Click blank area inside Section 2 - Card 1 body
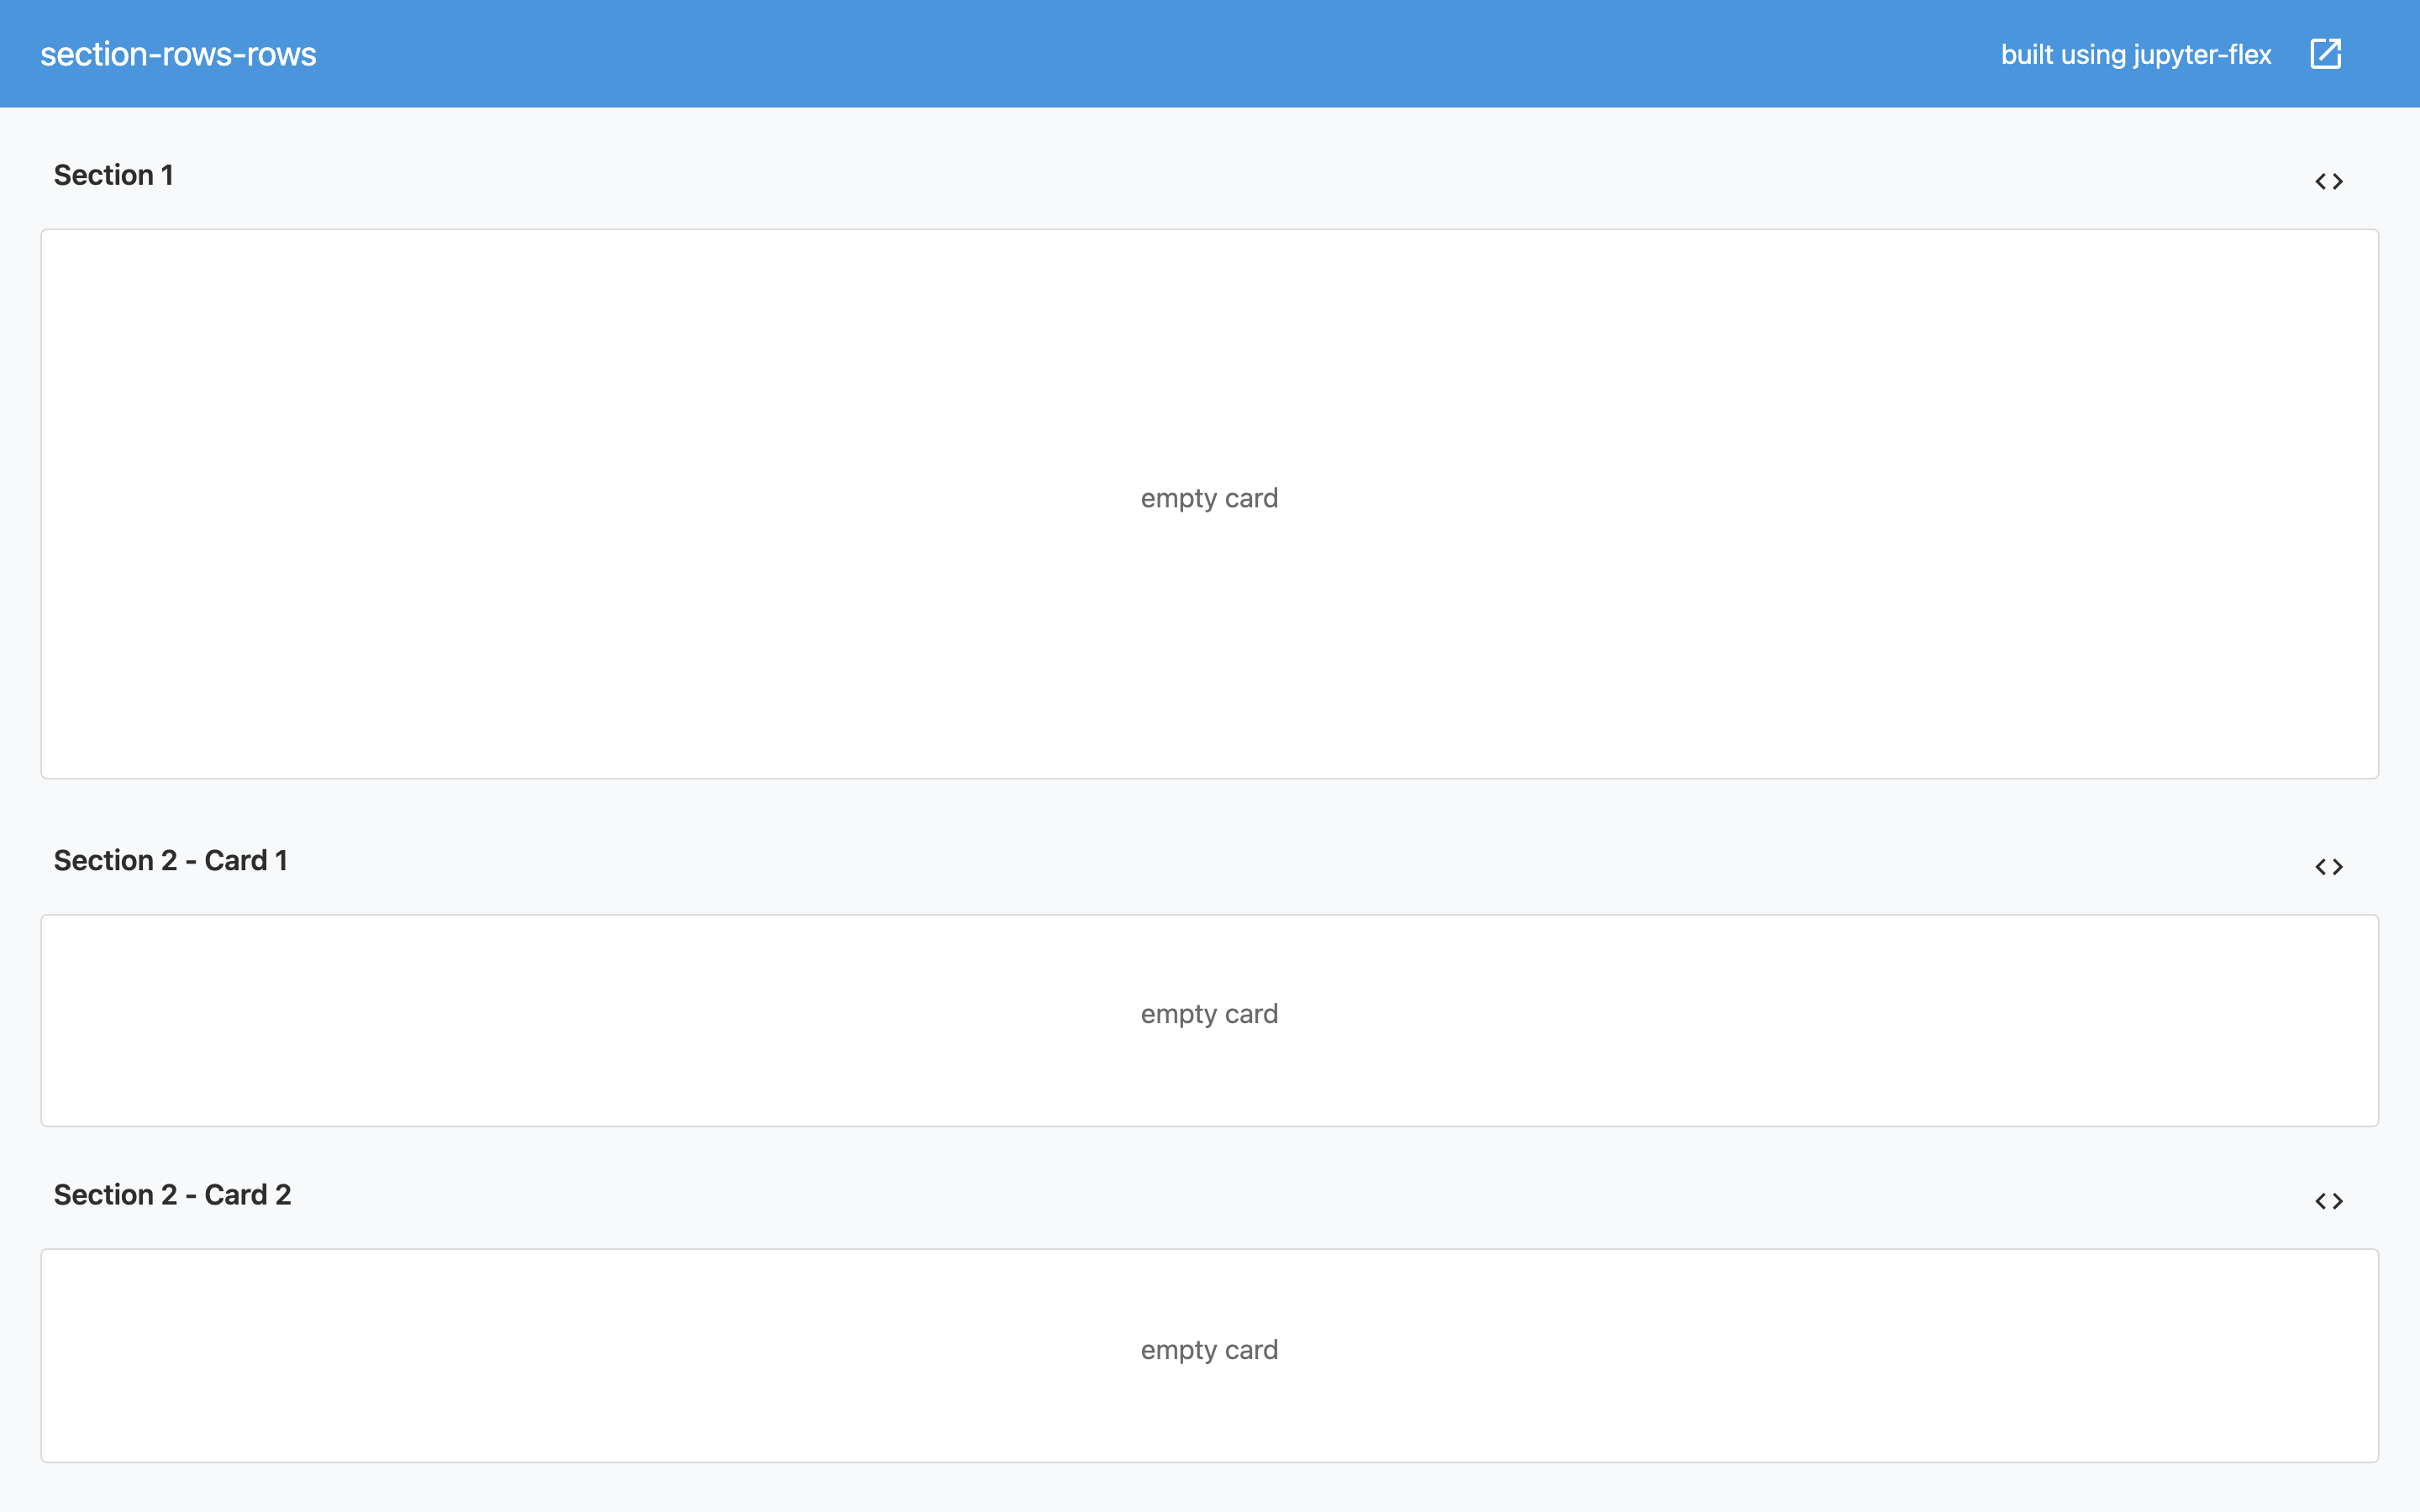Viewport: 2420px width, 1512px height. click(x=600, y=1020)
